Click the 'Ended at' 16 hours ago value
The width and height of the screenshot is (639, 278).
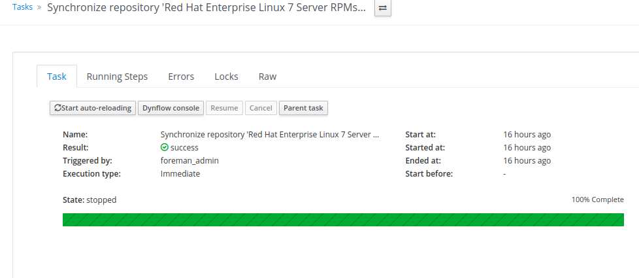(x=527, y=161)
